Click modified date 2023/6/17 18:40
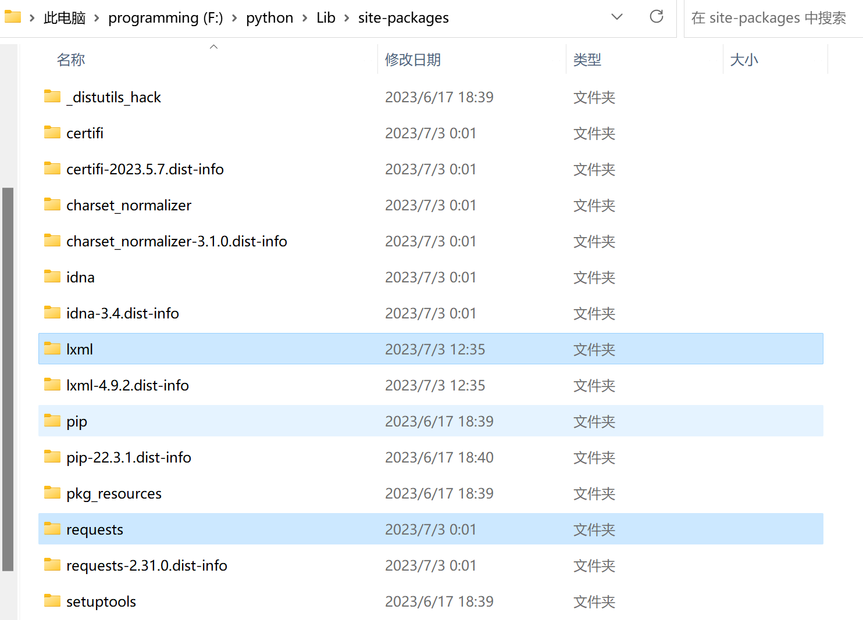The image size is (863, 620). (x=439, y=457)
